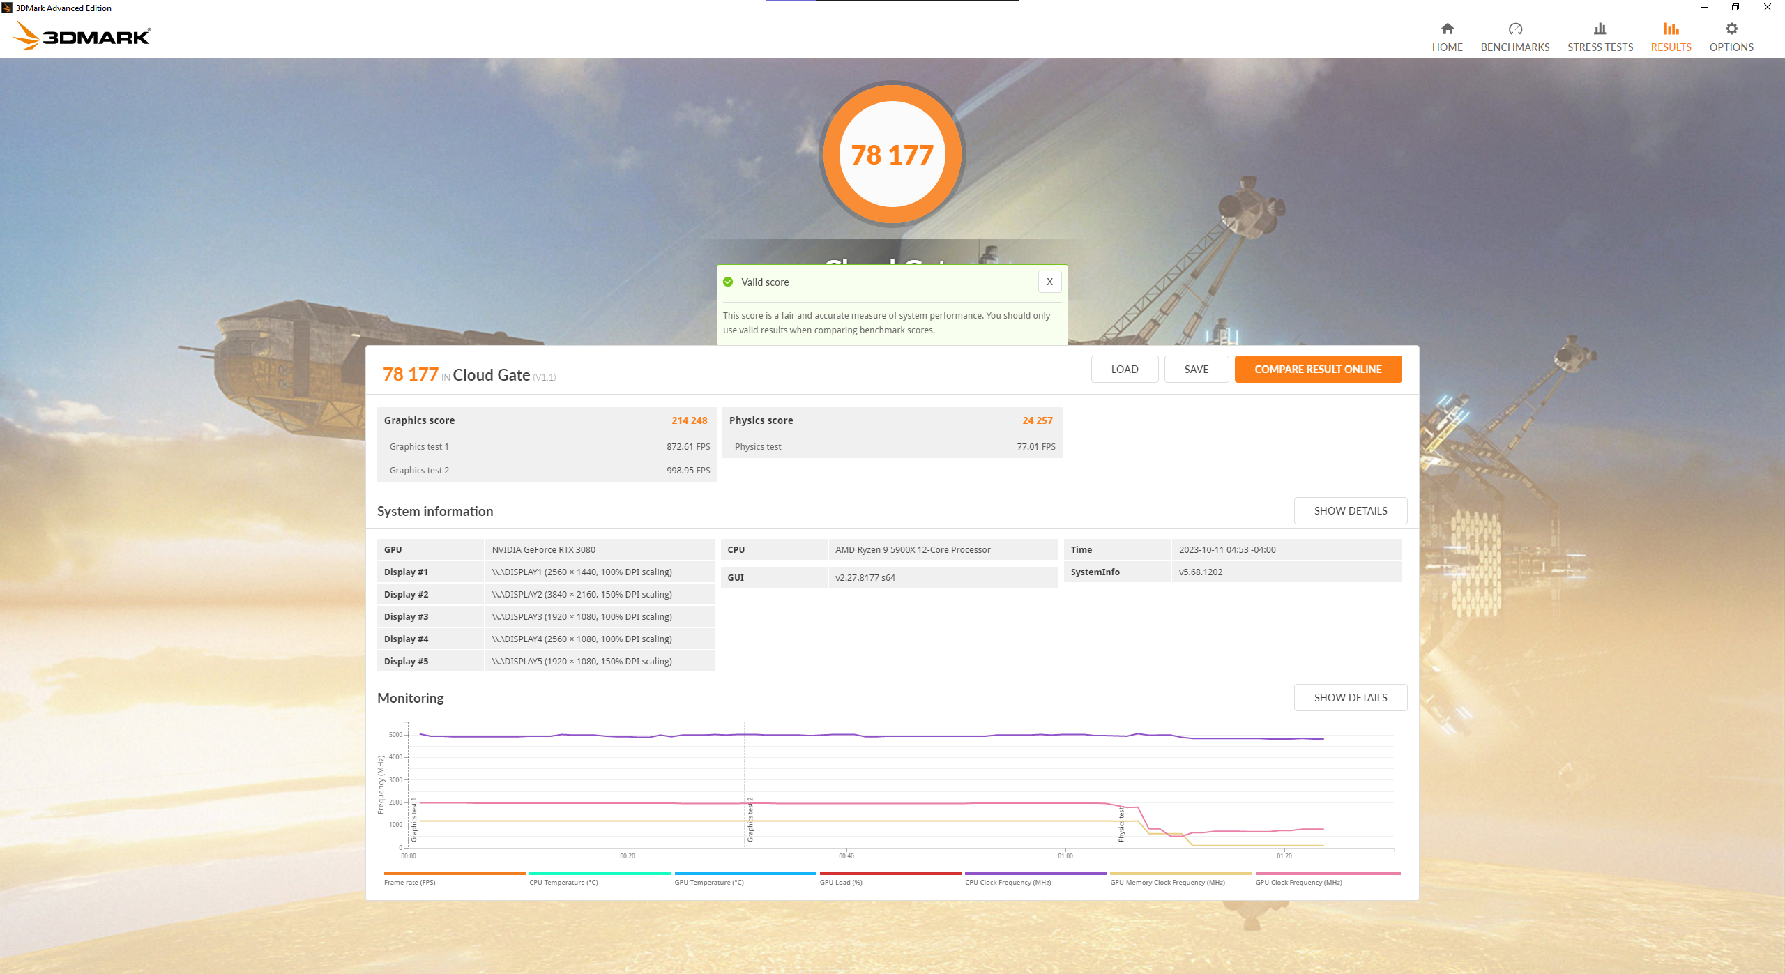Viewport: 1785px width, 974px height.
Task: Click Physics test result 77.01 FPS
Action: coord(1036,447)
